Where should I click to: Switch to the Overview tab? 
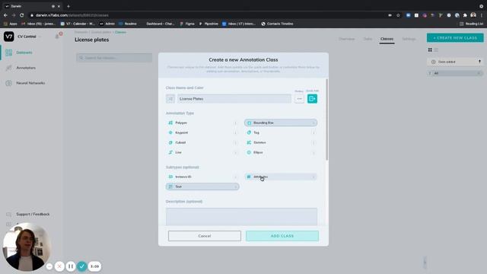tap(347, 39)
